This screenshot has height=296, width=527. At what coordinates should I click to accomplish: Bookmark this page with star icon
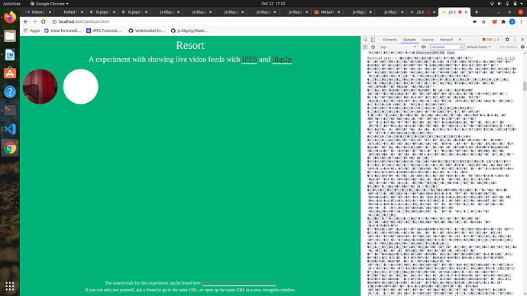[x=483, y=21]
